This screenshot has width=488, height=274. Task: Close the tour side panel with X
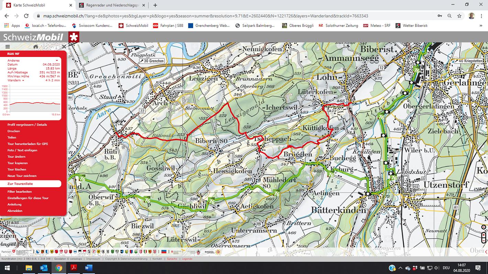click(64, 47)
